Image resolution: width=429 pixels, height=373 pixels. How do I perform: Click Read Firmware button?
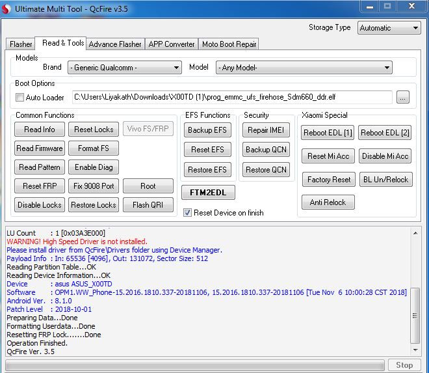(40, 148)
